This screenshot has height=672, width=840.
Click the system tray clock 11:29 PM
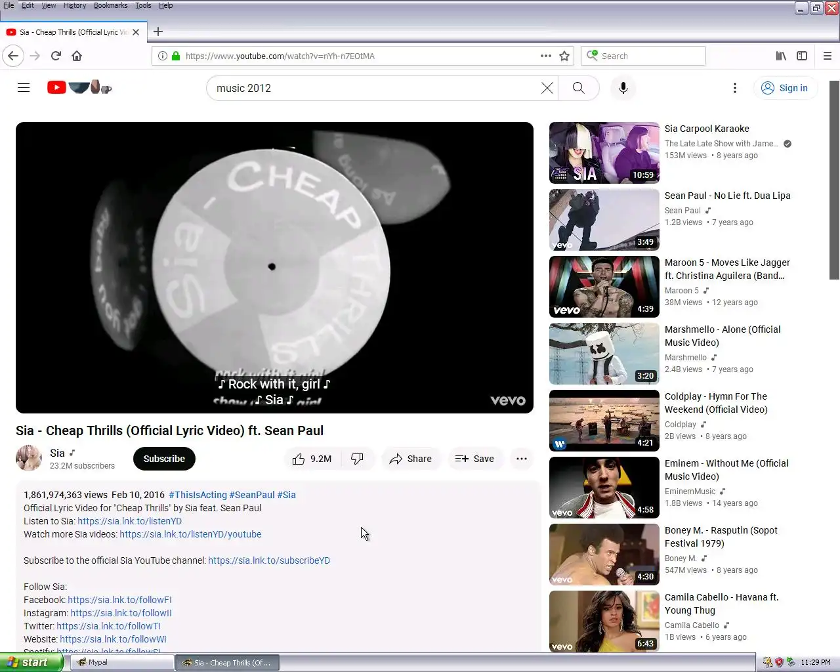click(816, 662)
